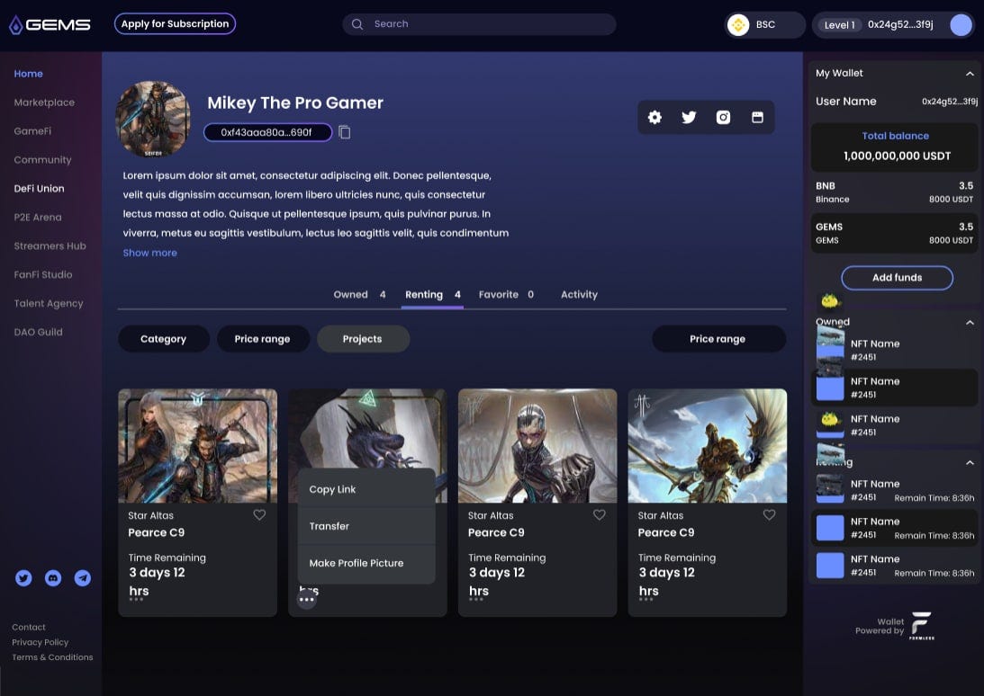Image resolution: width=984 pixels, height=696 pixels.
Task: Click the BSC Binance coin icon
Action: click(x=738, y=25)
